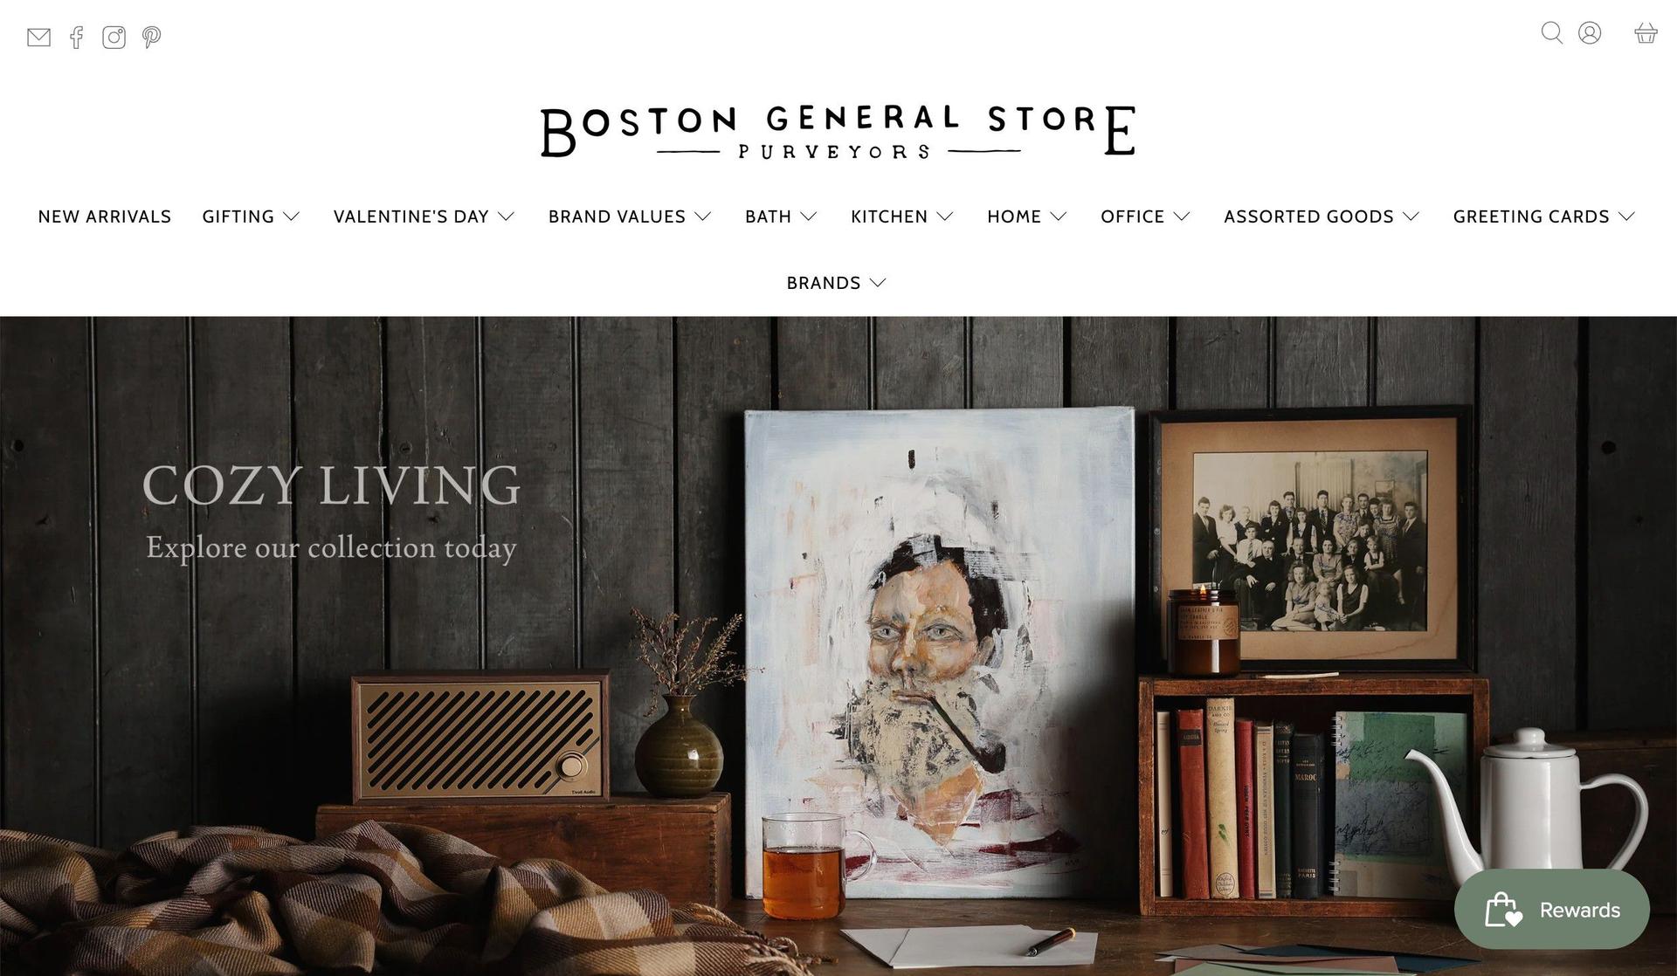The image size is (1677, 976).
Task: Go to New Arrivals page
Action: 105,217
